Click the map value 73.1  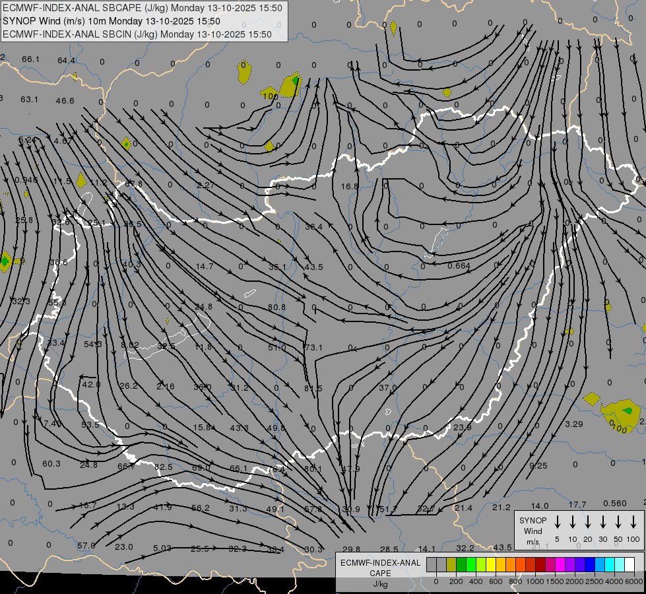pos(314,348)
